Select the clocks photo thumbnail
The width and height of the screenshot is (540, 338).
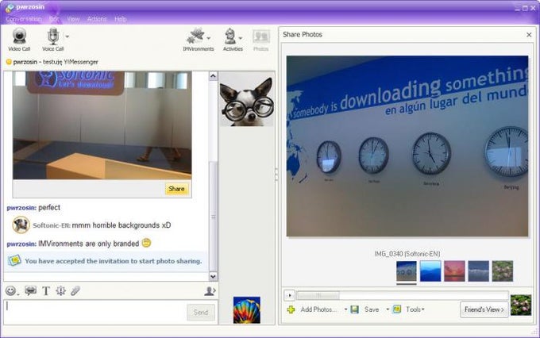point(407,271)
